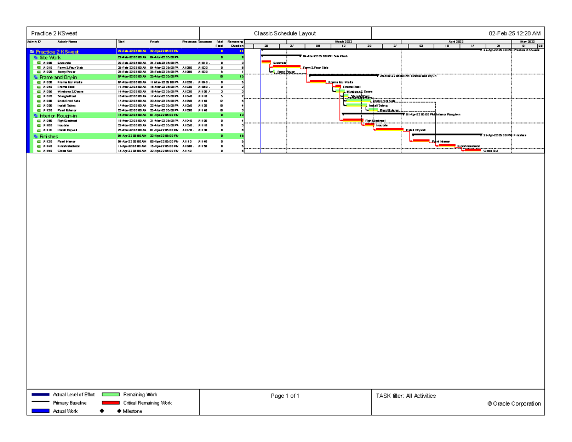
Task: Click the Site Work WBS icon
Action: point(35,57)
